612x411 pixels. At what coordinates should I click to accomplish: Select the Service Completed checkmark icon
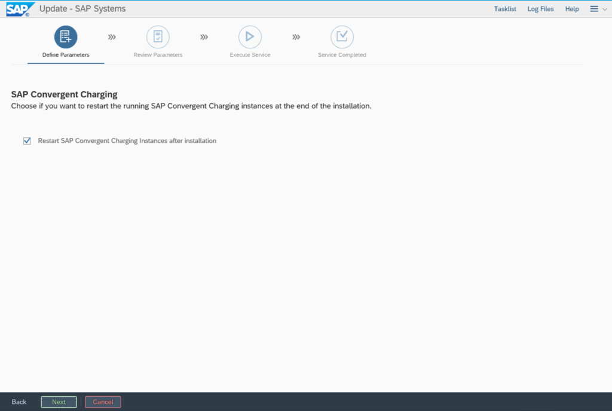[x=342, y=37]
